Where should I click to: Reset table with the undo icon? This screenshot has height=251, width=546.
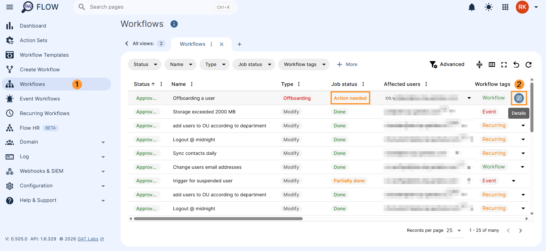click(x=516, y=65)
